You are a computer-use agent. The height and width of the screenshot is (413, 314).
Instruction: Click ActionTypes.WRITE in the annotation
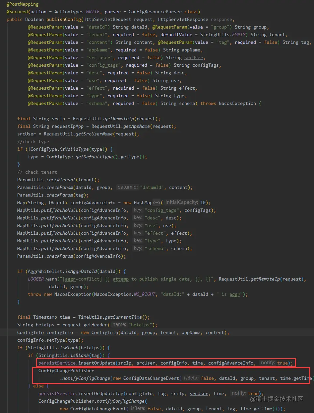point(77,12)
